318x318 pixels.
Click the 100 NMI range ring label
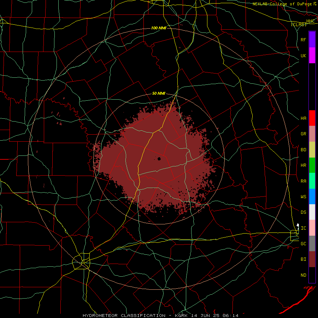pos(159,28)
